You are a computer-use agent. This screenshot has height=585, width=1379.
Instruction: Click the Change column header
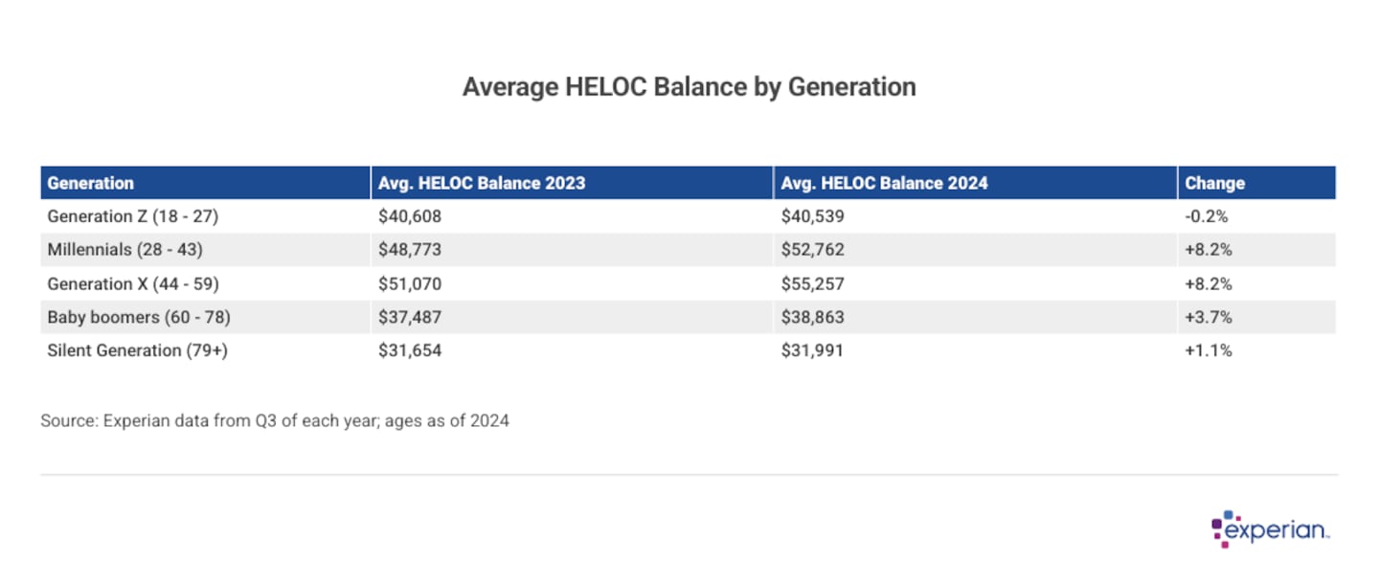[1214, 183]
